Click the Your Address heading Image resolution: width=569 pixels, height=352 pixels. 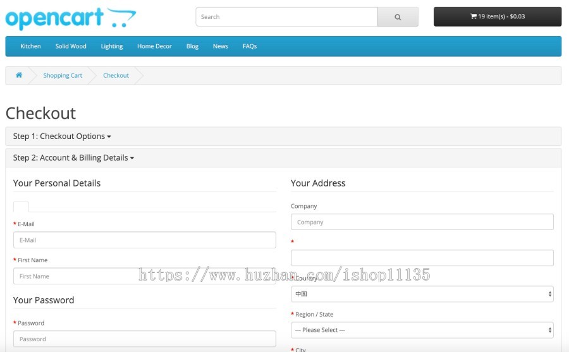pos(318,183)
